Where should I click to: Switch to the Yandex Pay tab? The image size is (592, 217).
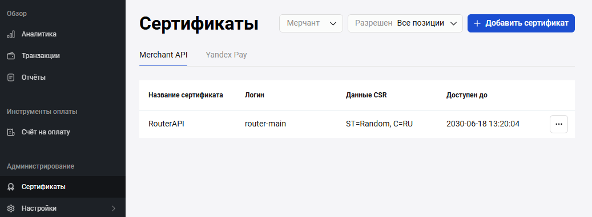click(226, 55)
